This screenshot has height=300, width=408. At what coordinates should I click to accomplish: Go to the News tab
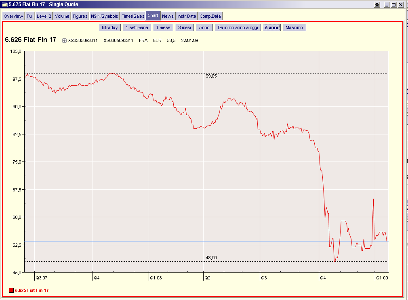click(x=168, y=16)
